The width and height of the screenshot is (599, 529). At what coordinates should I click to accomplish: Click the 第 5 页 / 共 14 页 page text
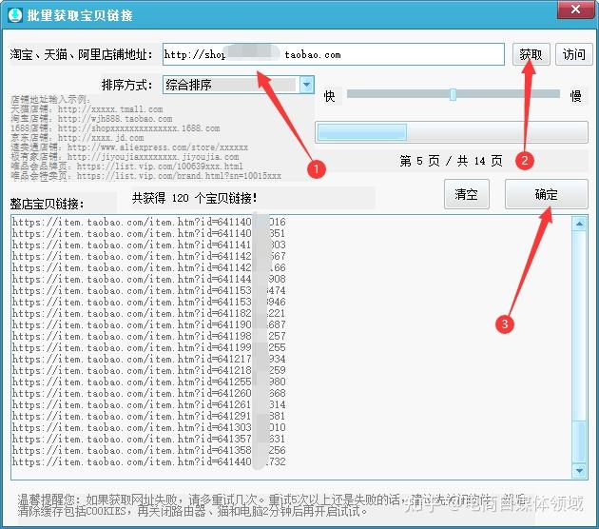[451, 161]
